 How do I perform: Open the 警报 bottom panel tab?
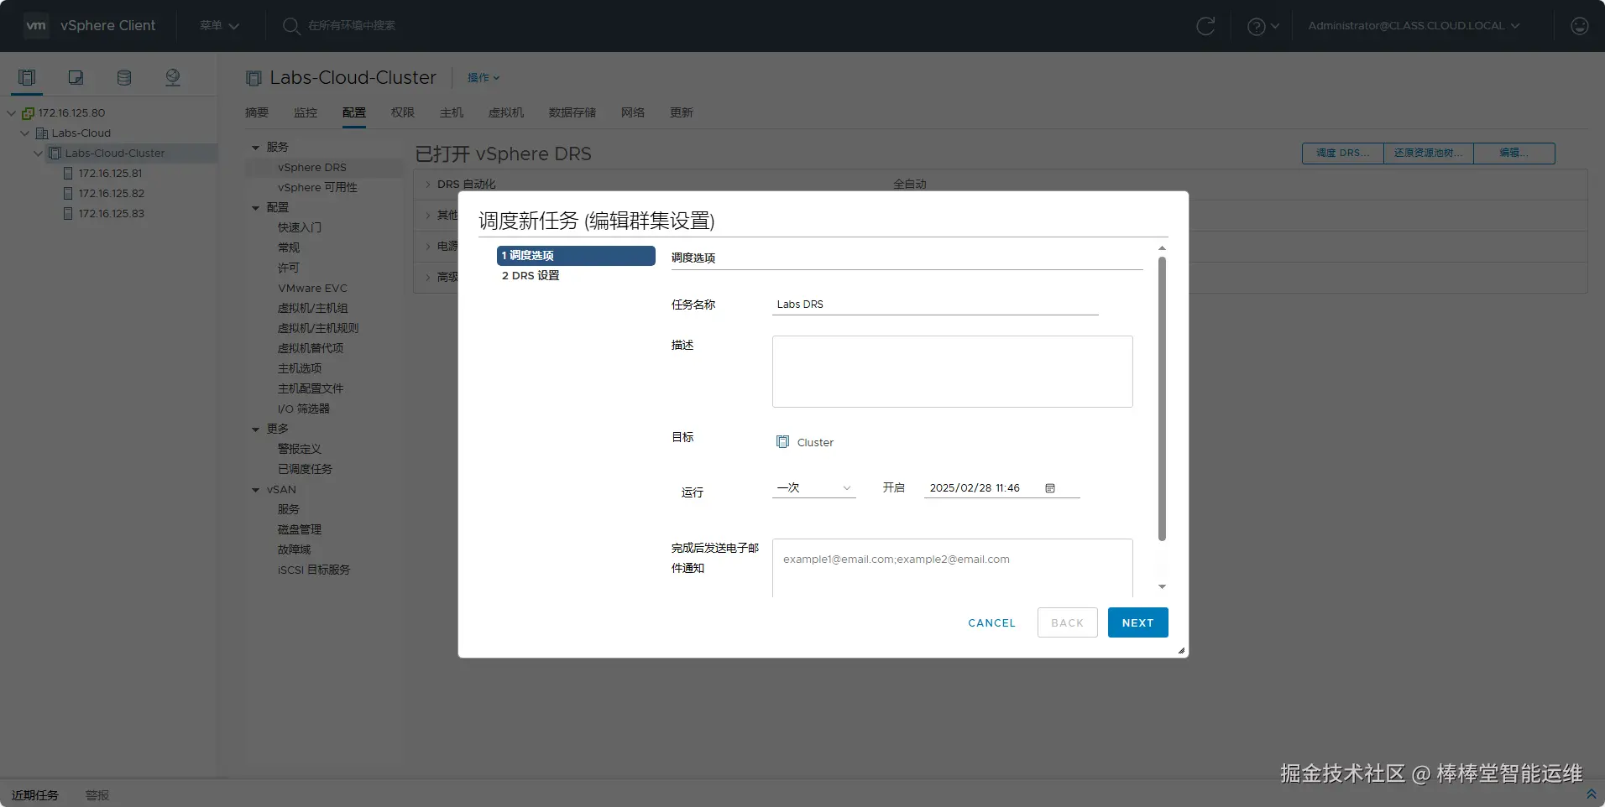[x=97, y=795]
